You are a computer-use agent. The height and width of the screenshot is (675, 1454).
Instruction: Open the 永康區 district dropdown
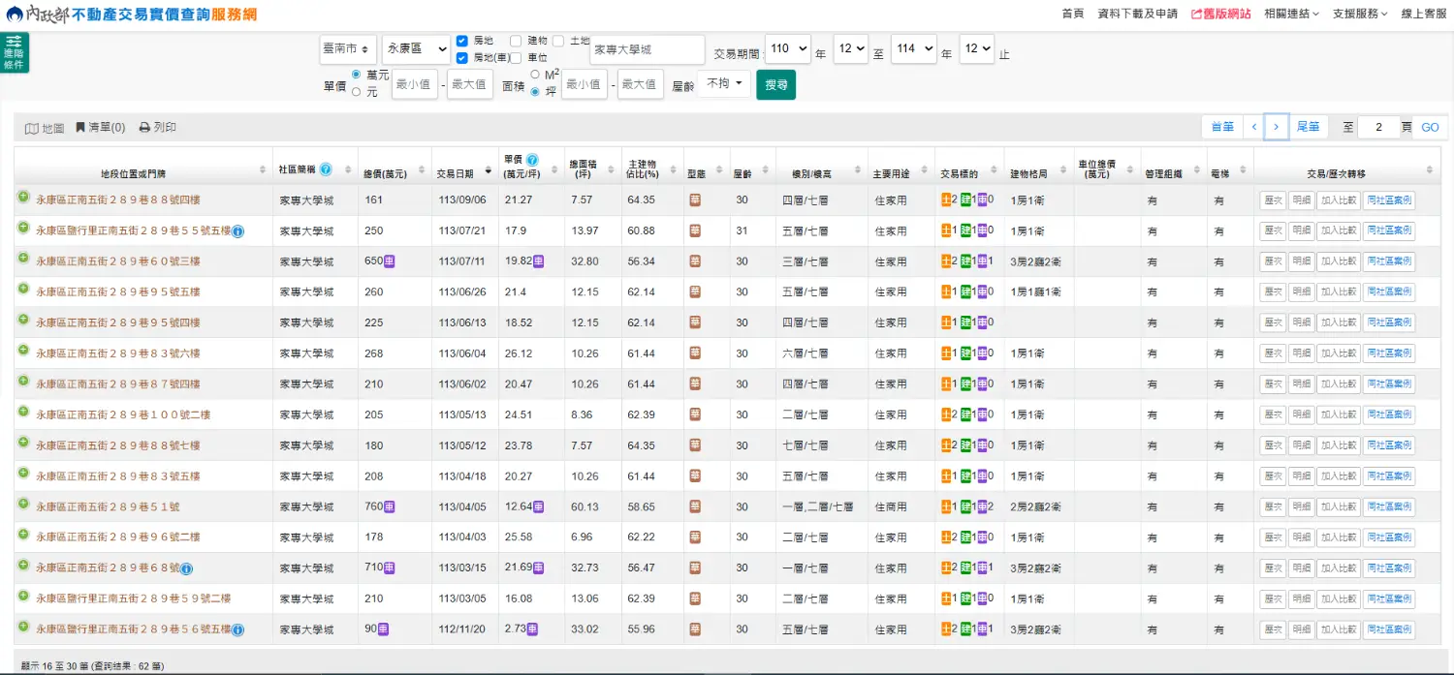pyautogui.click(x=416, y=48)
